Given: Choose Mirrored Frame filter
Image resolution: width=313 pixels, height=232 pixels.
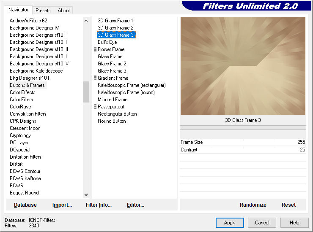Looking at the screenshot, I should [113, 100].
